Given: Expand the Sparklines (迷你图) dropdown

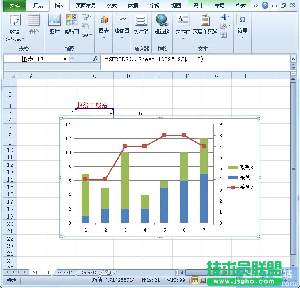Looking at the screenshot, I should [x=121, y=37].
